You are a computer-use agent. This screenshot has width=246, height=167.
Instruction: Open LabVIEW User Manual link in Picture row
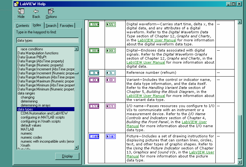coord(202,152)
